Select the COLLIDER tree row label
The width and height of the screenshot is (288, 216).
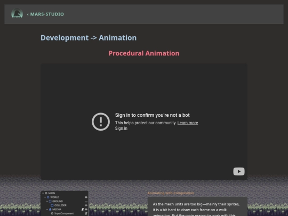[60, 205]
